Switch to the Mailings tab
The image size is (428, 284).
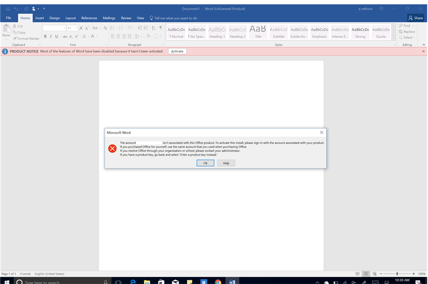109,18
